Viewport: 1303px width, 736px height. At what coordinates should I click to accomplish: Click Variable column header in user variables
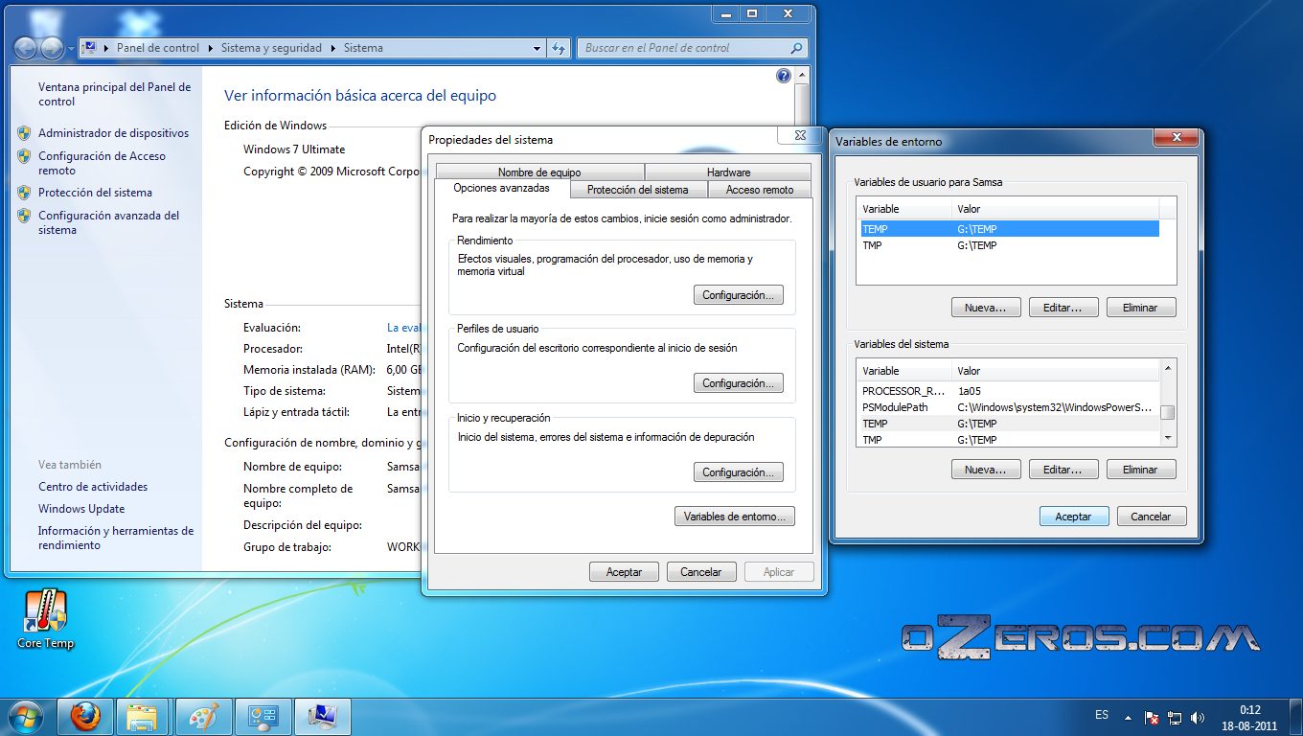[904, 209]
